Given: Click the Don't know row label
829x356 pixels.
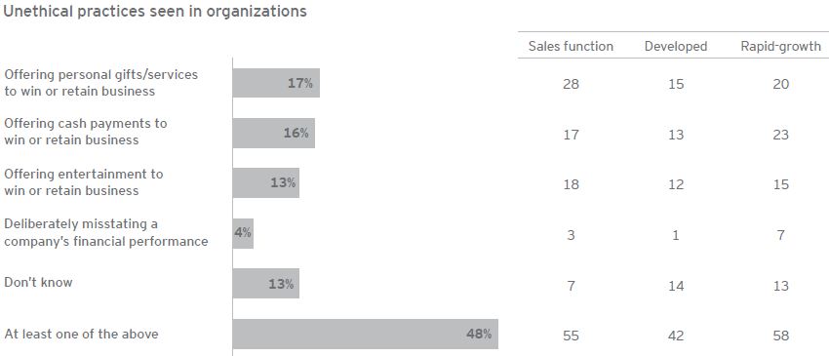Looking at the screenshot, I should (38, 282).
